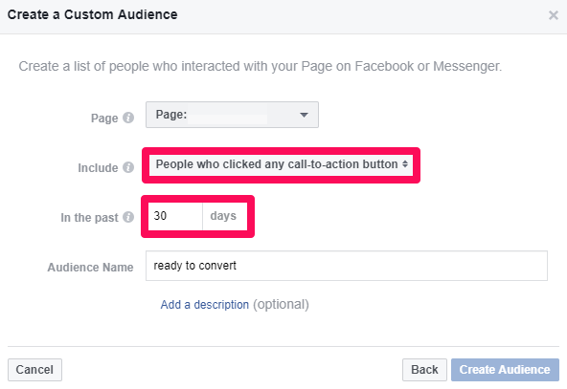Click the page interaction description sentence

(x=261, y=66)
